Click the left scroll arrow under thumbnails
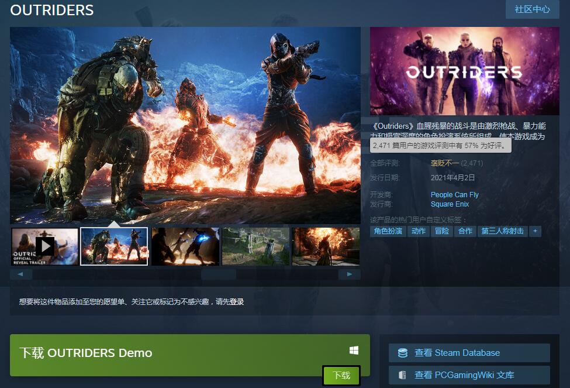 click(x=20, y=274)
